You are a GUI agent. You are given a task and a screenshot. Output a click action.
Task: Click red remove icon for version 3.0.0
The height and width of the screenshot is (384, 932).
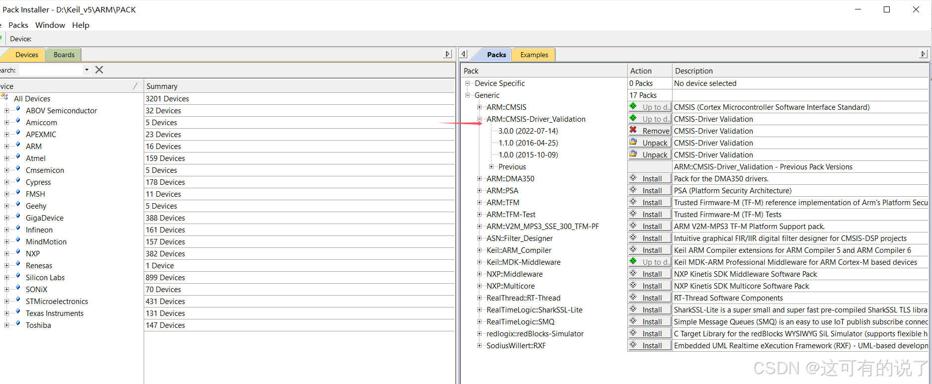click(633, 130)
